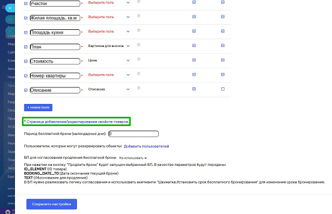This screenshot has height=214, width=332.
Task: Untick the leading checkbox before Номер квартиры
Action: click(x=26, y=76)
